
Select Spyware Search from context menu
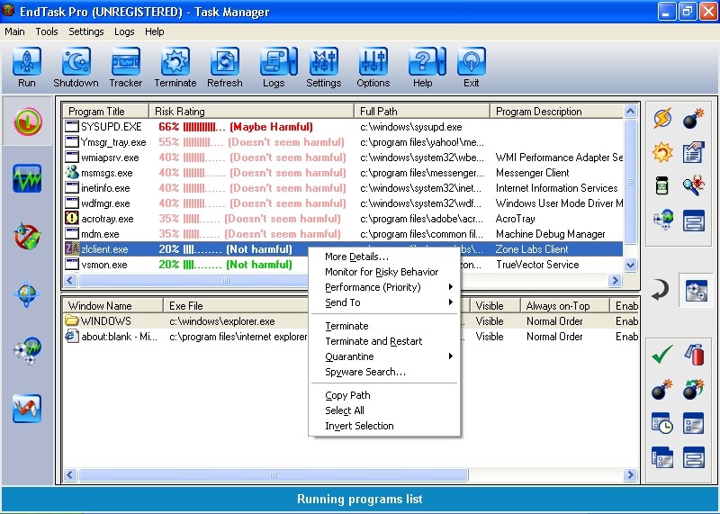coord(364,372)
